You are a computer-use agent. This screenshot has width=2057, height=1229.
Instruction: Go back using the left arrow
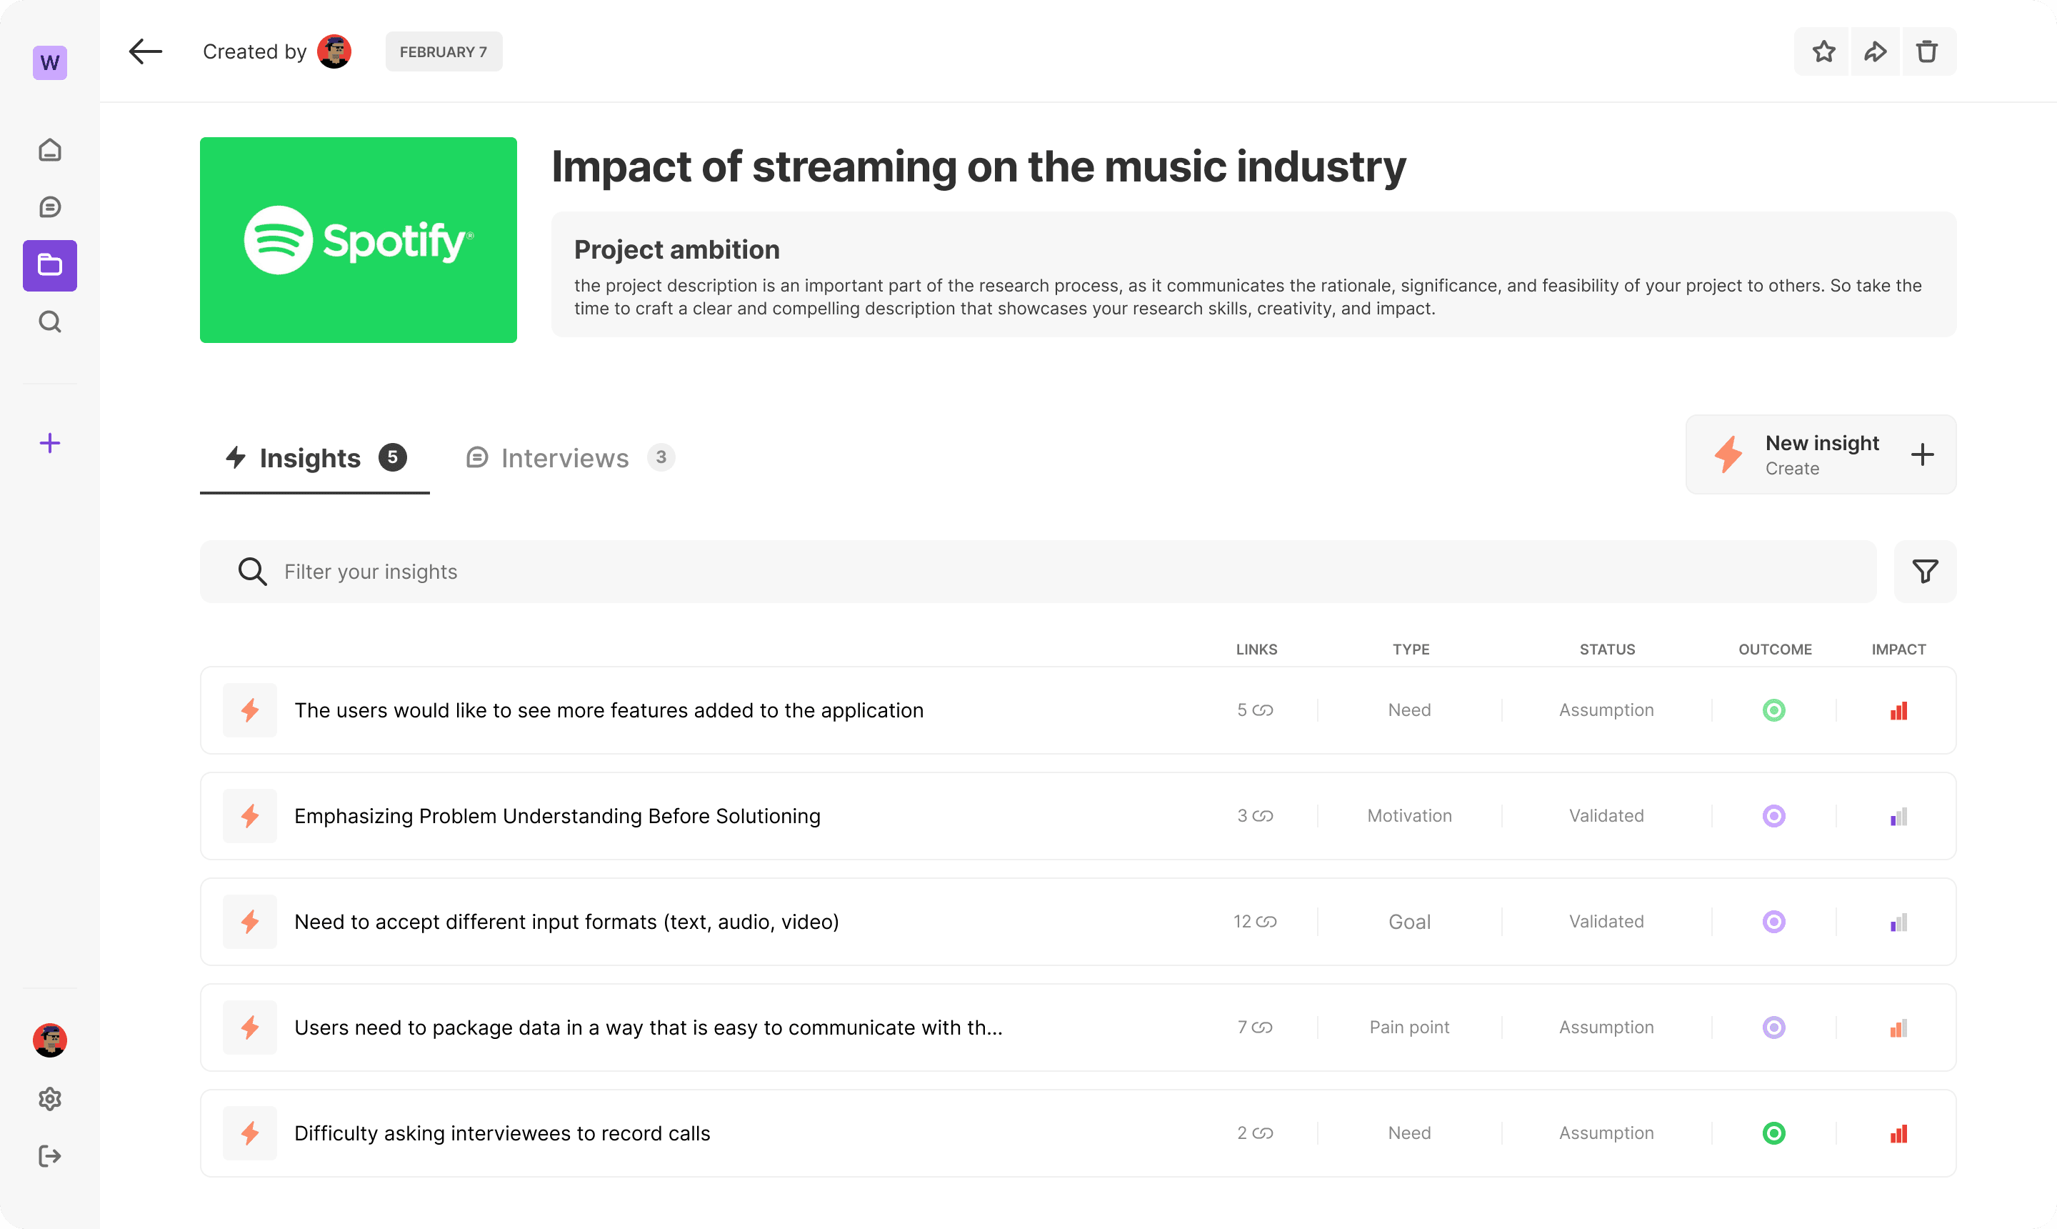[x=146, y=51]
